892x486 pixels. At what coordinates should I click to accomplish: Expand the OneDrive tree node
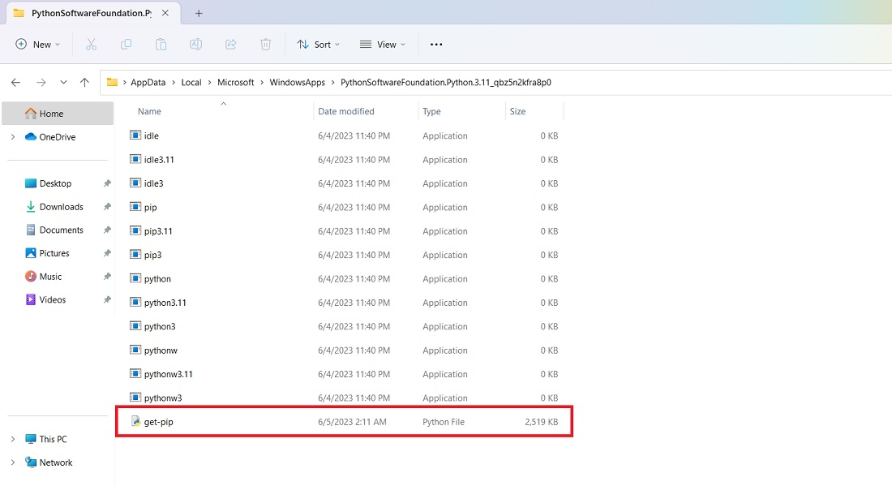pyautogui.click(x=12, y=137)
